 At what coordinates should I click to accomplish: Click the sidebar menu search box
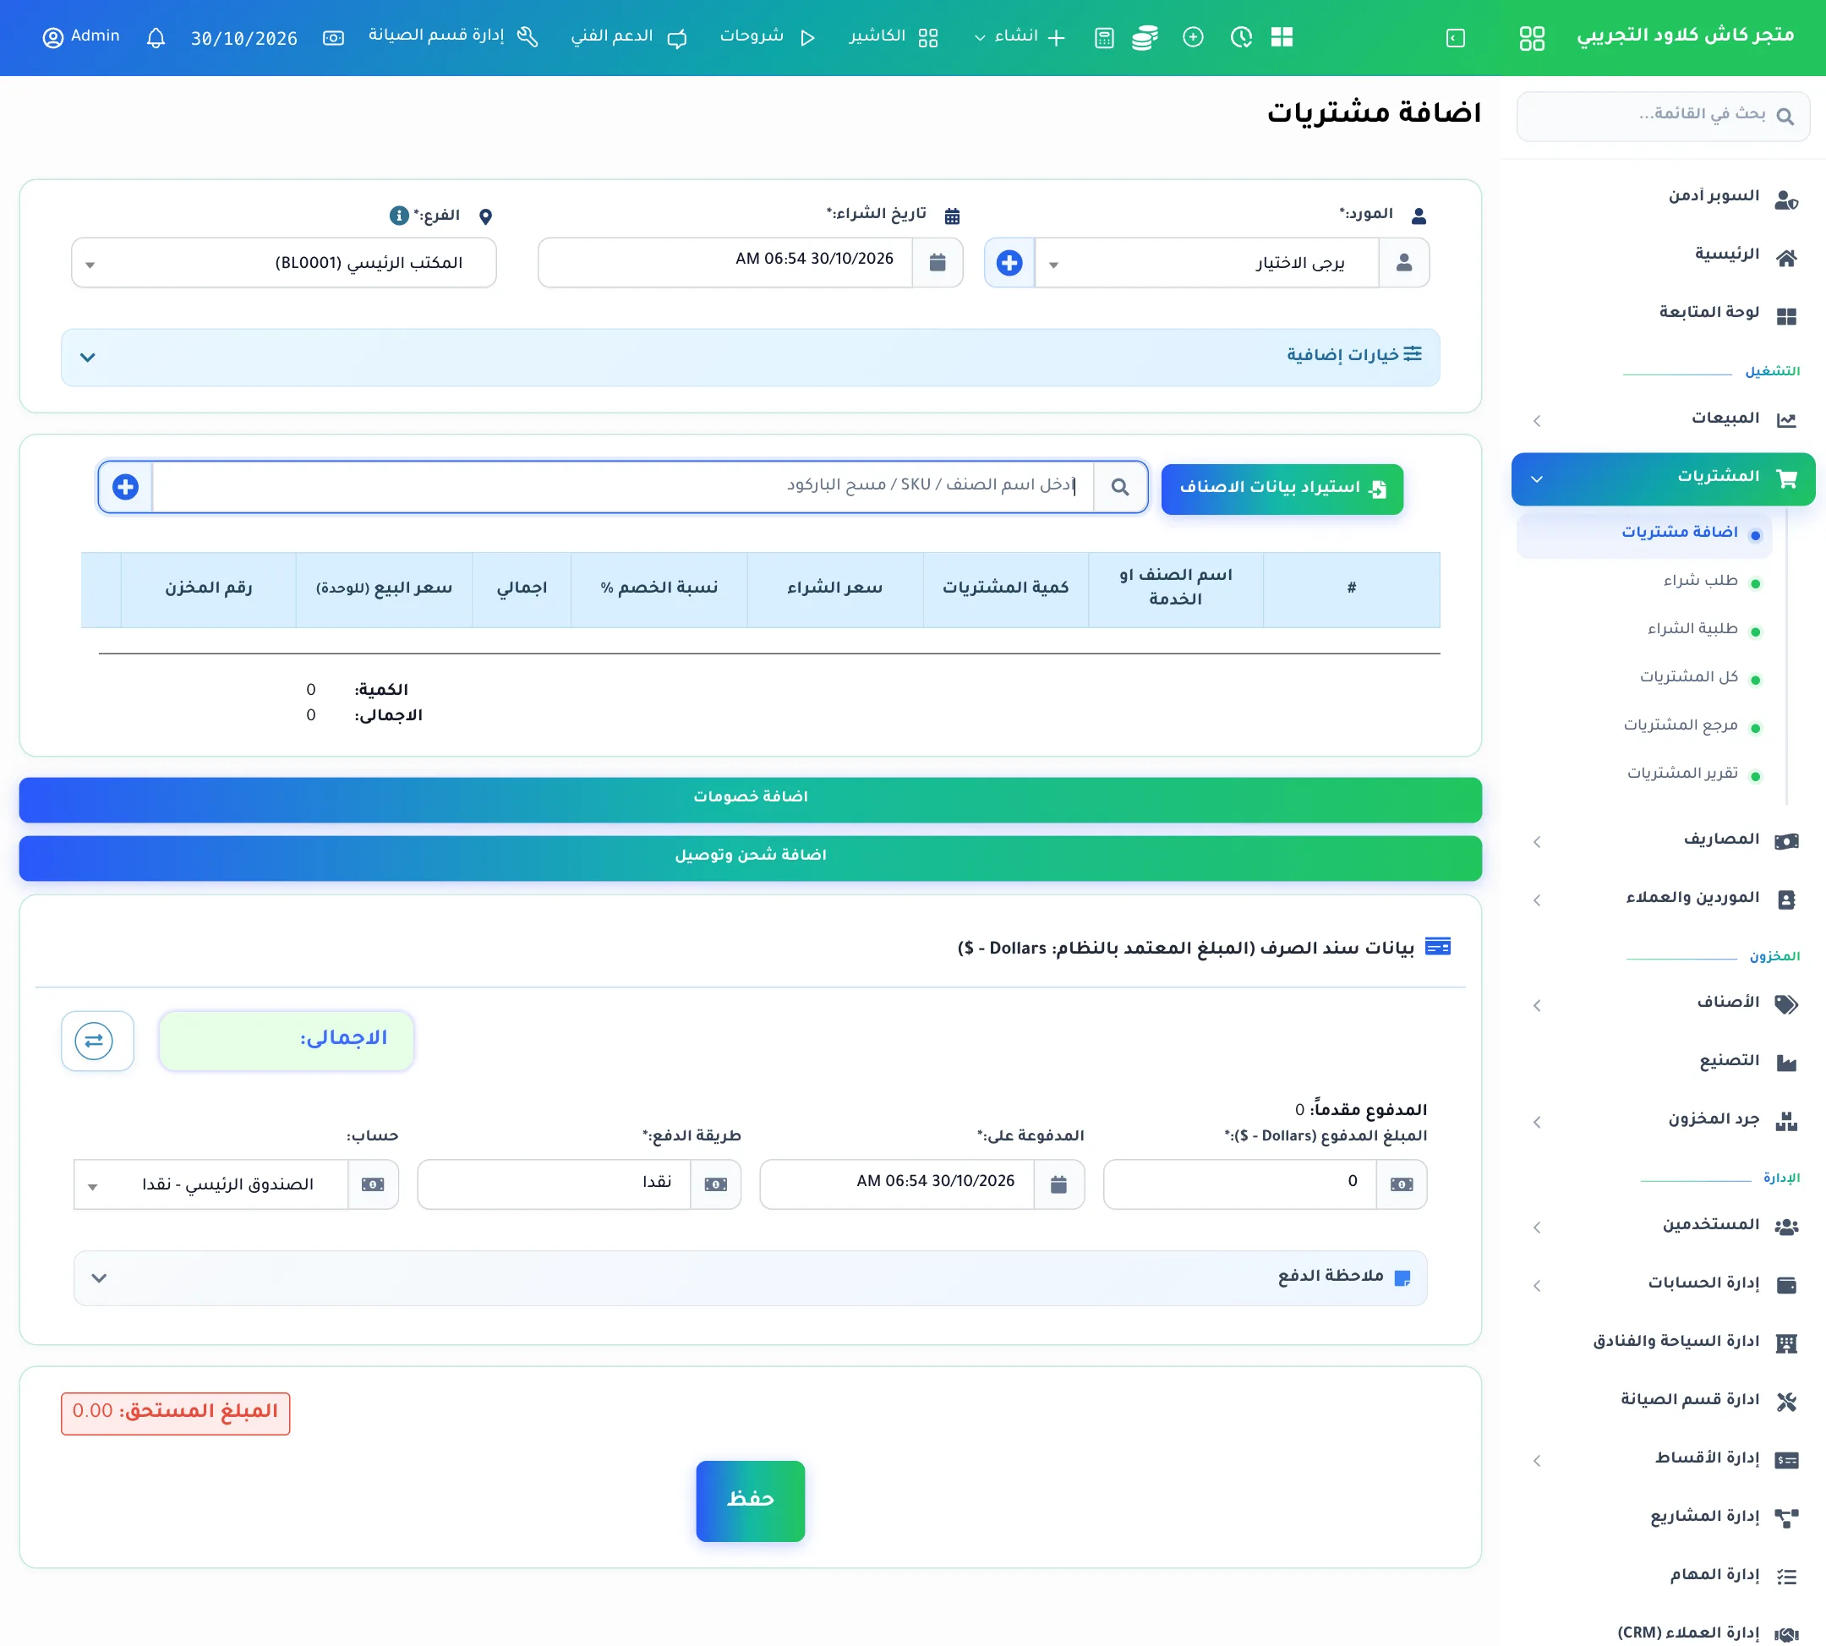pos(1662,116)
